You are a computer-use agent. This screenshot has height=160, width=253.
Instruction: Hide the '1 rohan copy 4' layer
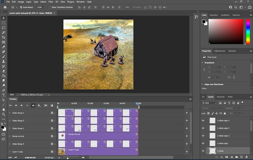tap(203, 120)
